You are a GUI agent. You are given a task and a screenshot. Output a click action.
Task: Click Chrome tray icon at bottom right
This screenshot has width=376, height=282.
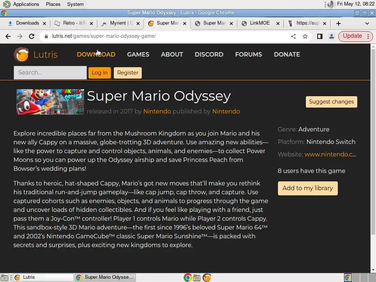click(348, 278)
